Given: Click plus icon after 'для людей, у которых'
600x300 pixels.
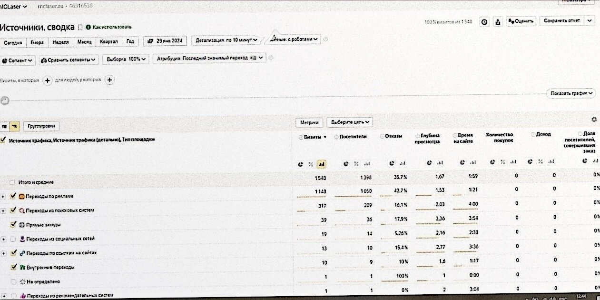Looking at the screenshot, I should point(109,80).
